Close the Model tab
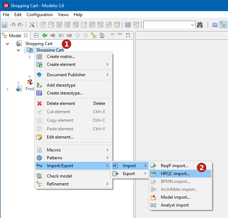 [26, 35]
